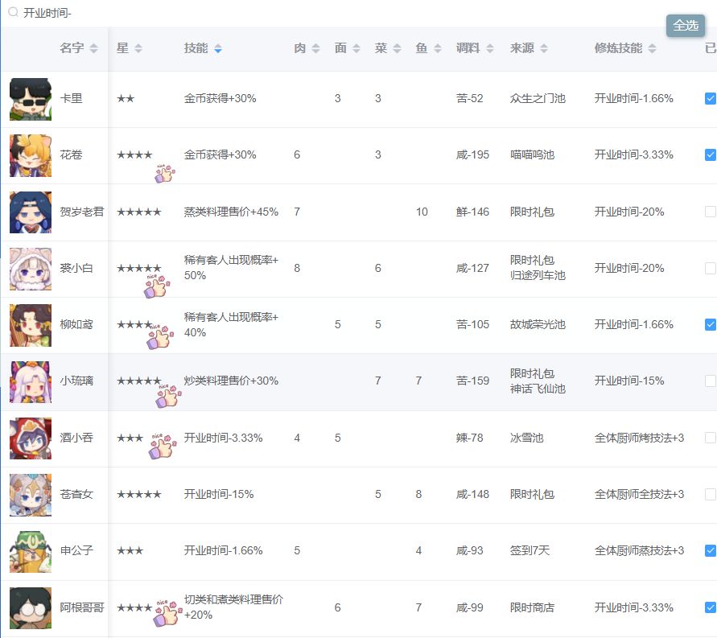Check the 酒小吞 row checkbox
The width and height of the screenshot is (717, 638).
[x=710, y=438]
